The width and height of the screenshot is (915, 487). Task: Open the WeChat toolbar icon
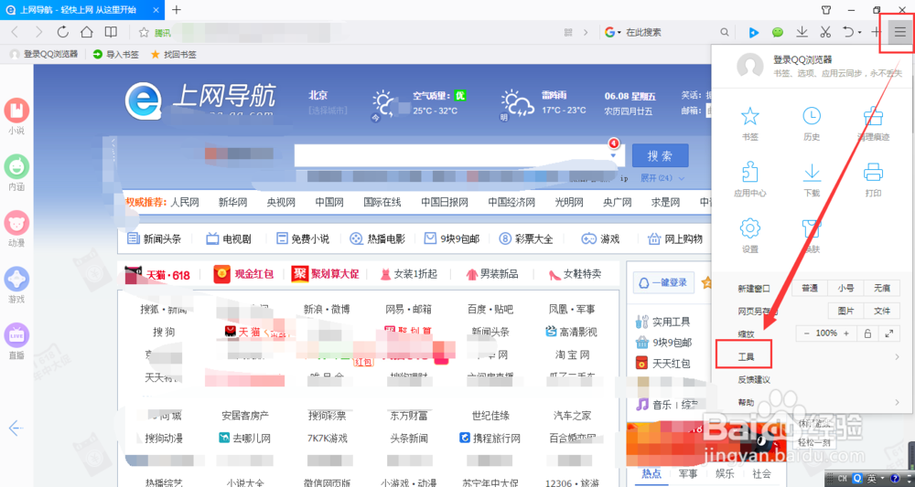tap(777, 33)
